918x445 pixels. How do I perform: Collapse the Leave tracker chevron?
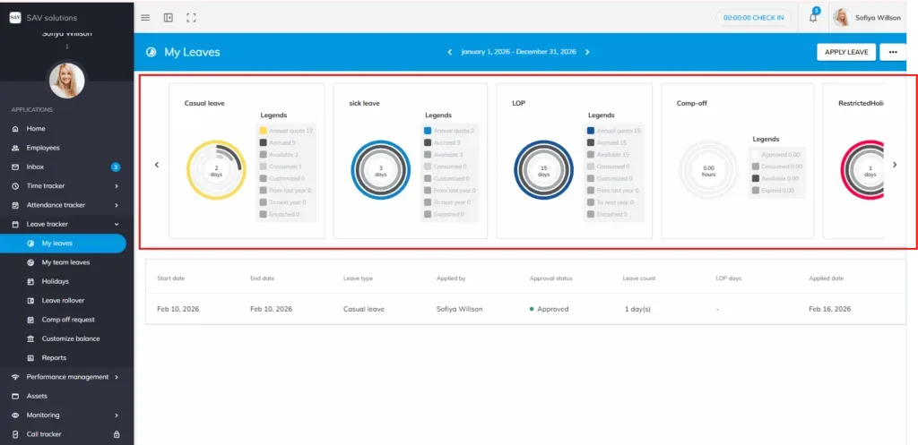coord(117,224)
